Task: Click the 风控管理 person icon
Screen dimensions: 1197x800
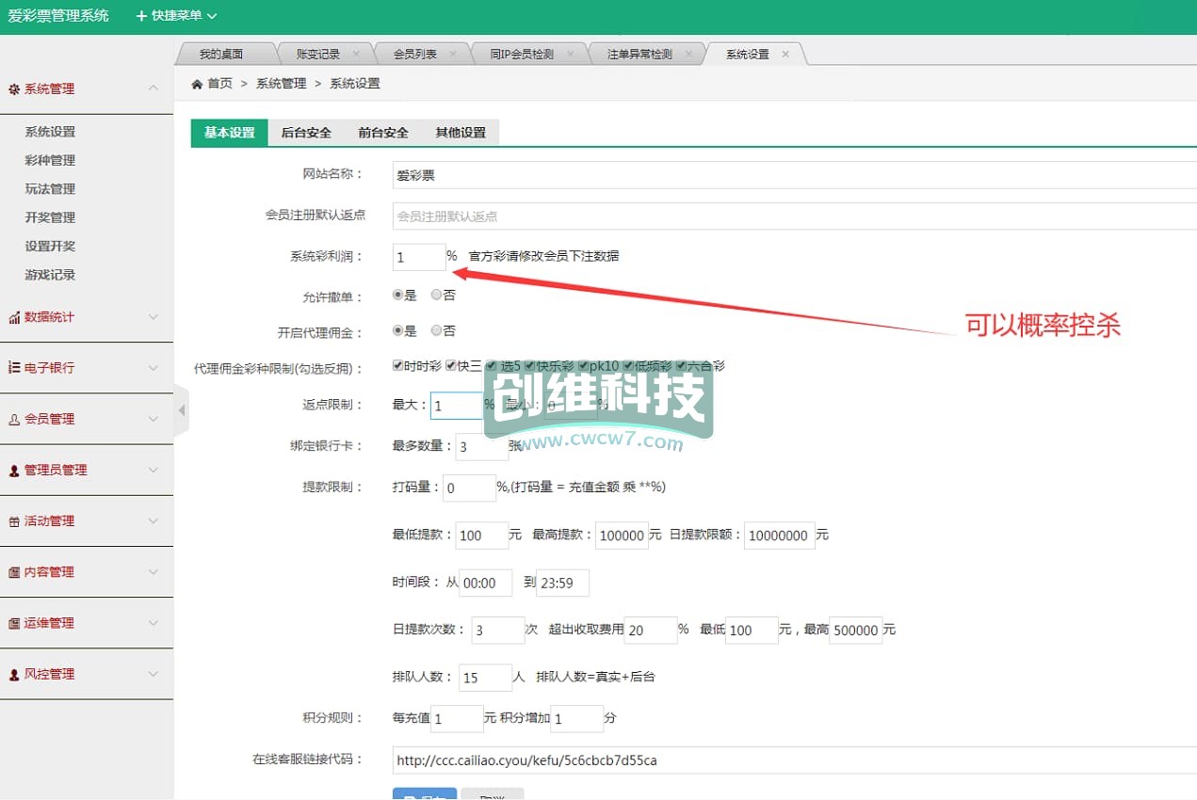Action: tap(14, 675)
